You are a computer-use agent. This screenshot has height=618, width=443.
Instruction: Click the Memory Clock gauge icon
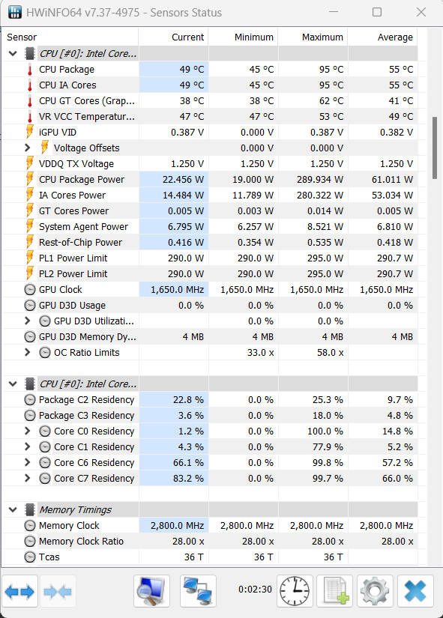click(x=29, y=525)
